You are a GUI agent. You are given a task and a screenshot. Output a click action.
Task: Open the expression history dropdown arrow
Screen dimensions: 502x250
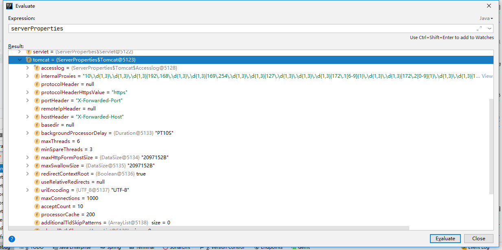pyautogui.click(x=489, y=29)
